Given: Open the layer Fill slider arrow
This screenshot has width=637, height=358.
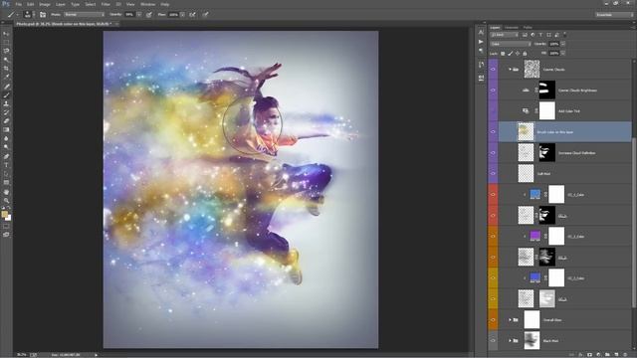Looking at the screenshot, I should click(x=563, y=53).
